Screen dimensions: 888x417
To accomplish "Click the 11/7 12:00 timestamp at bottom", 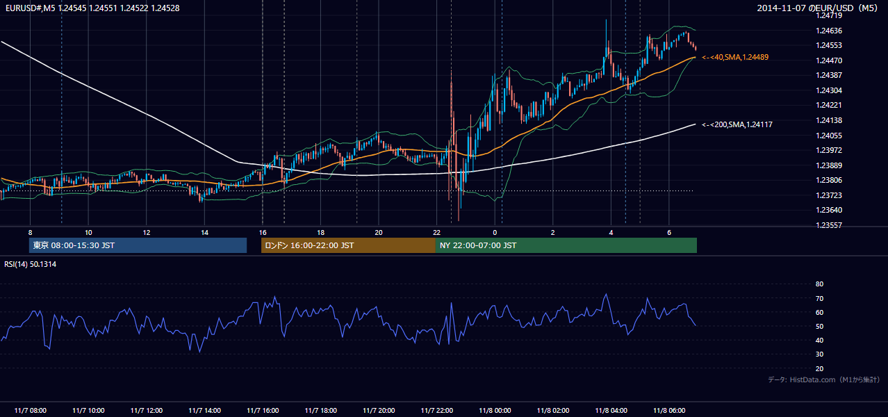I will [x=147, y=411].
